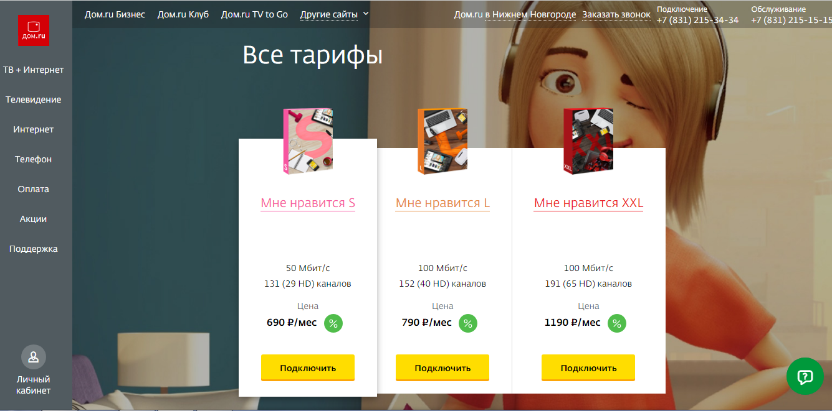Click the 152 (40 HD) каналов text

[442, 284]
